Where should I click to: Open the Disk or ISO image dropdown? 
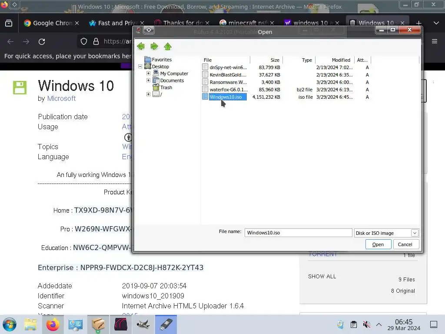coord(386,233)
